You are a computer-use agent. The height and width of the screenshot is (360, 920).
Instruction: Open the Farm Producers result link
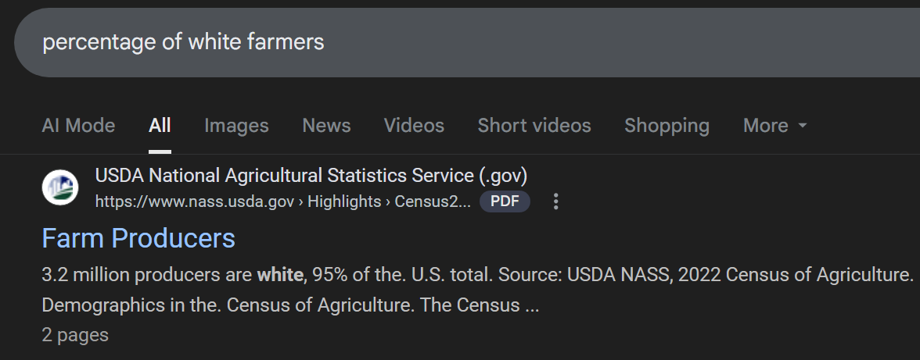(x=138, y=238)
